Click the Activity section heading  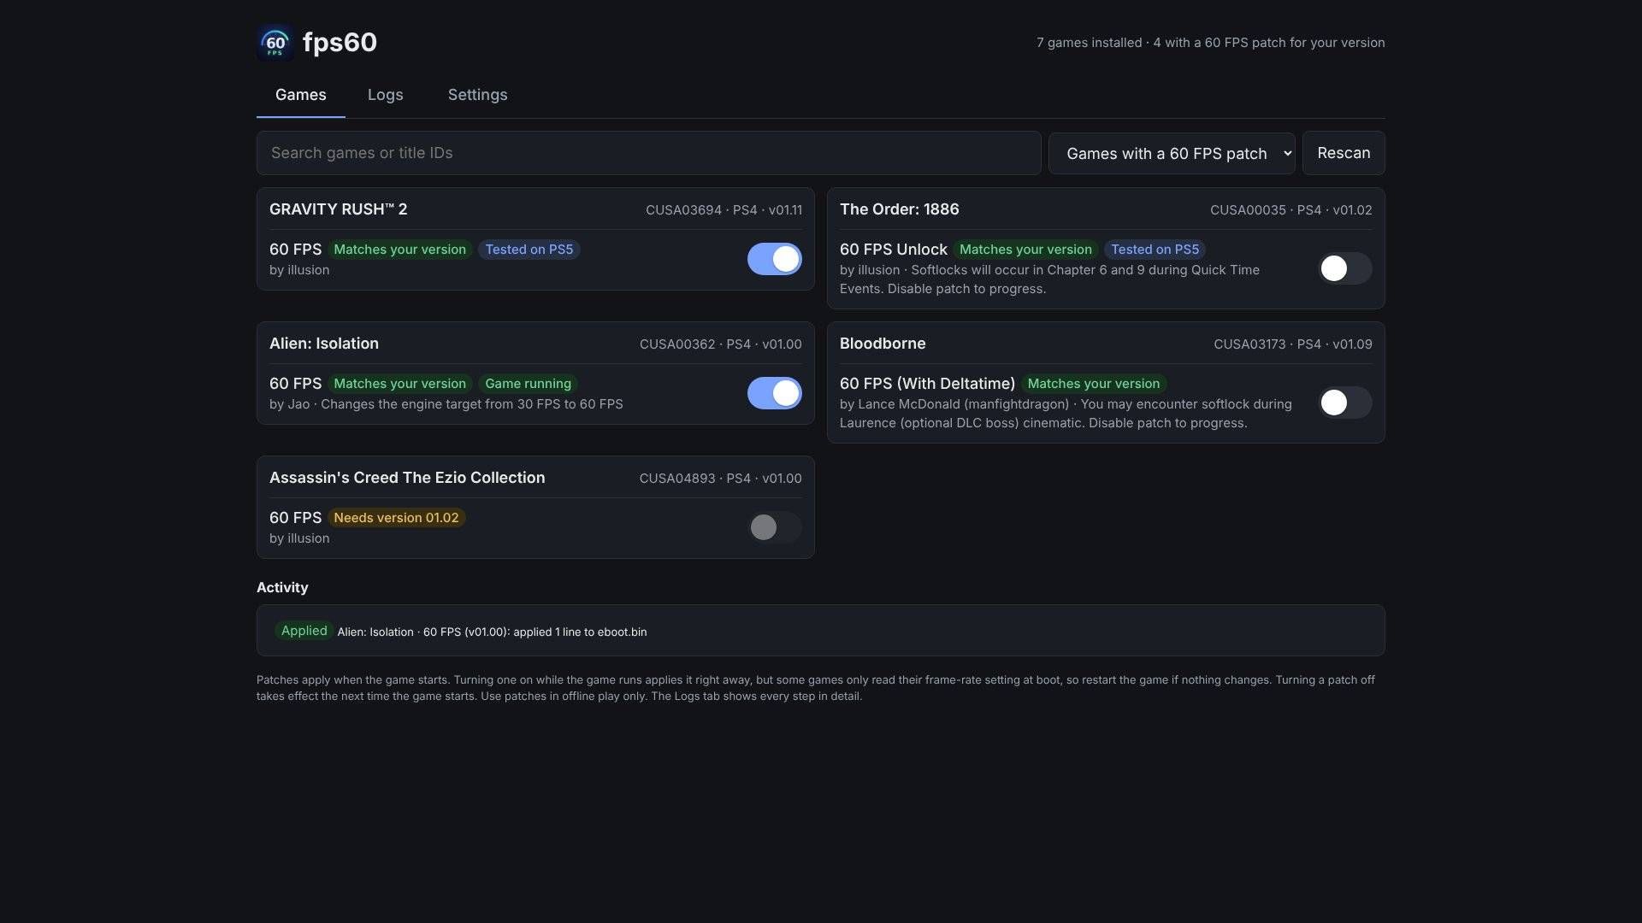pyautogui.click(x=282, y=588)
